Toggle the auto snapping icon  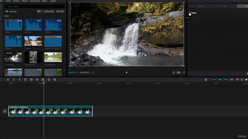coord(220,80)
